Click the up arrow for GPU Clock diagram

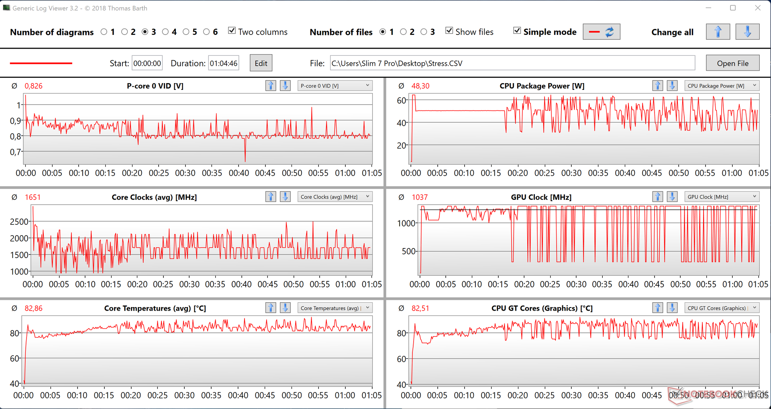coord(657,197)
